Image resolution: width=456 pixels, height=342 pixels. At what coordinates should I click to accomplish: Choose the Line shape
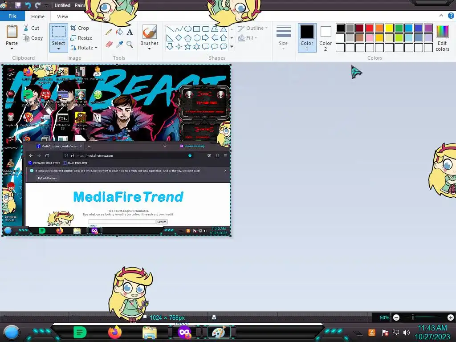point(170,29)
